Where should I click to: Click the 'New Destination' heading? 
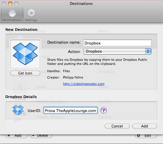(21, 30)
